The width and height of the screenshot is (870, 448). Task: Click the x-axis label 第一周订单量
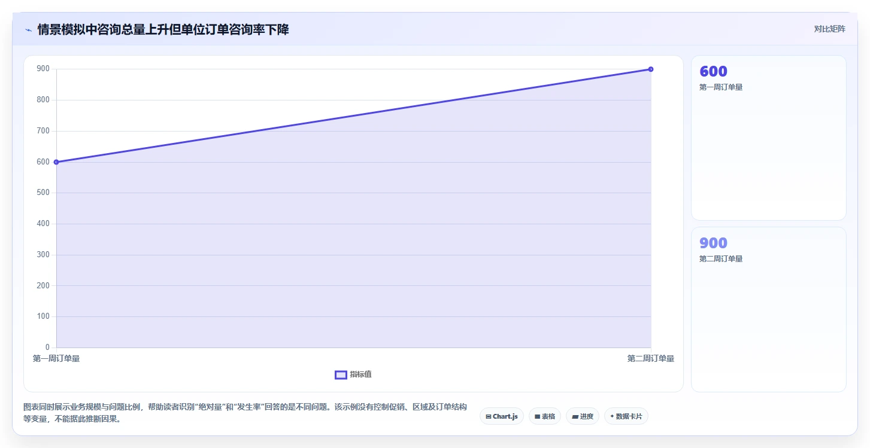56,358
